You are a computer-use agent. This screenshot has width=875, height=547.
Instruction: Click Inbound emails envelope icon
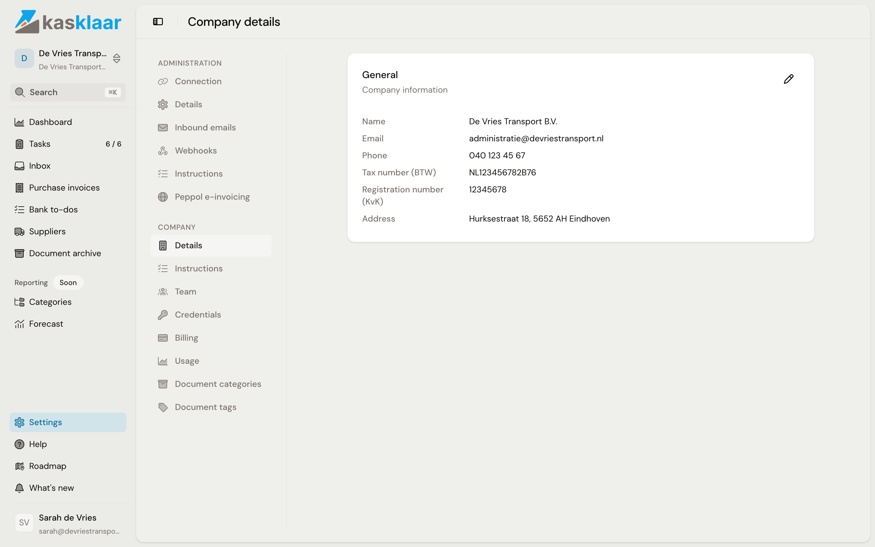coord(163,128)
